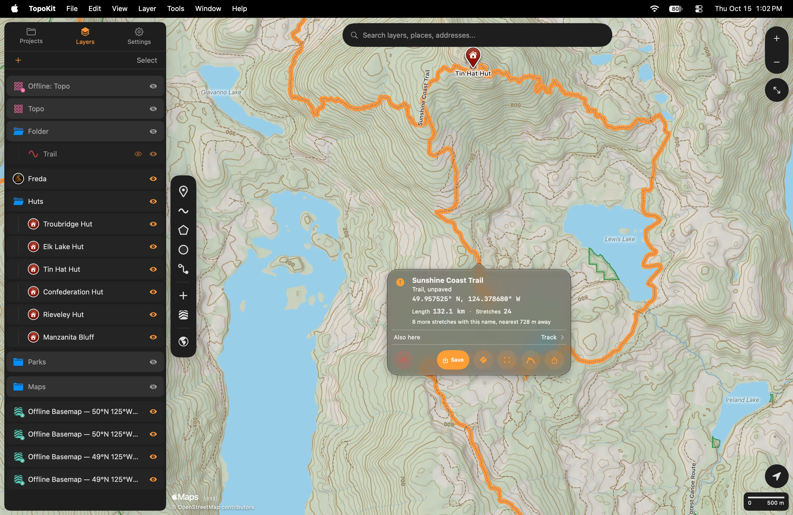Select the waypoint pin tool
The height and width of the screenshot is (515, 793).
tap(183, 191)
